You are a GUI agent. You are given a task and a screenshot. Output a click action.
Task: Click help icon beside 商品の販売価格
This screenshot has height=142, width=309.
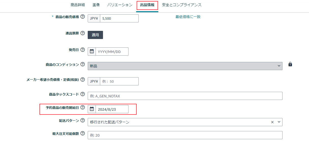[83, 17]
